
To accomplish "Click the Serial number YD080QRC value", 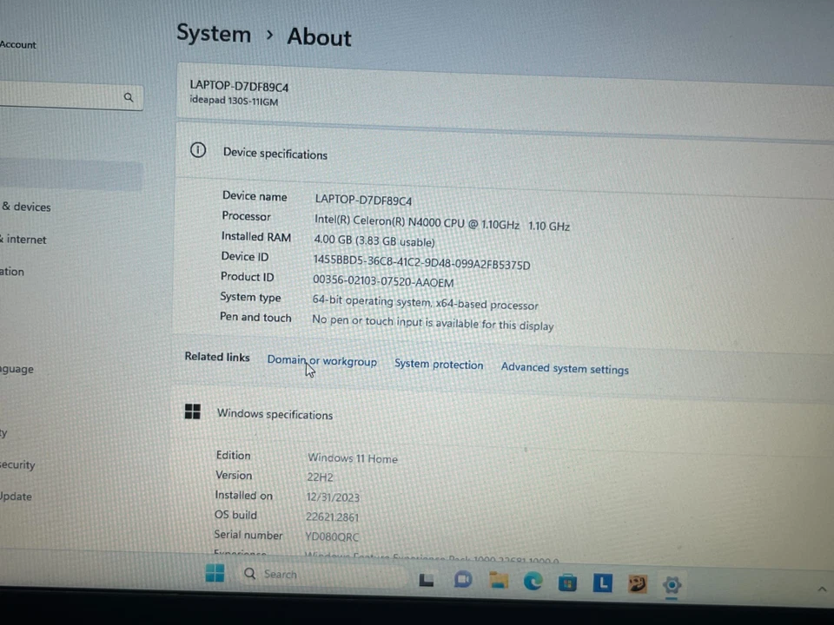I will [x=332, y=536].
